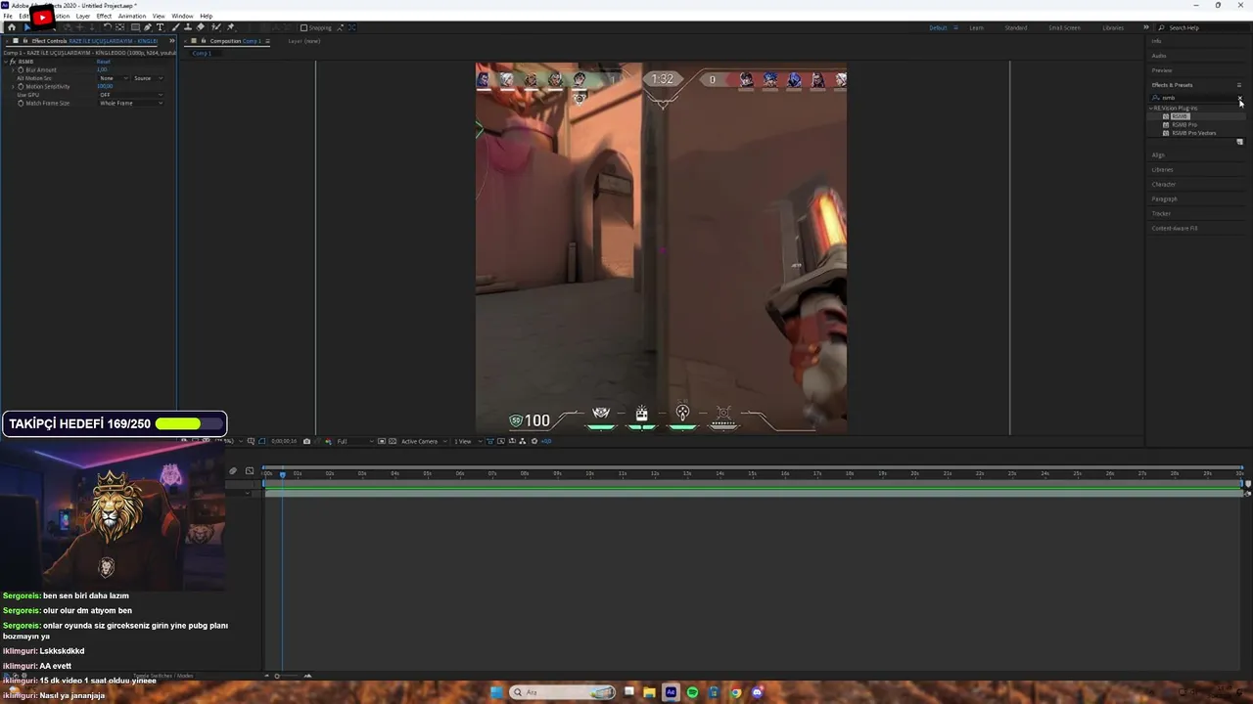Screen dimensions: 1253x704
Task: Open Effects & Presets panel menu
Action: click(1238, 85)
